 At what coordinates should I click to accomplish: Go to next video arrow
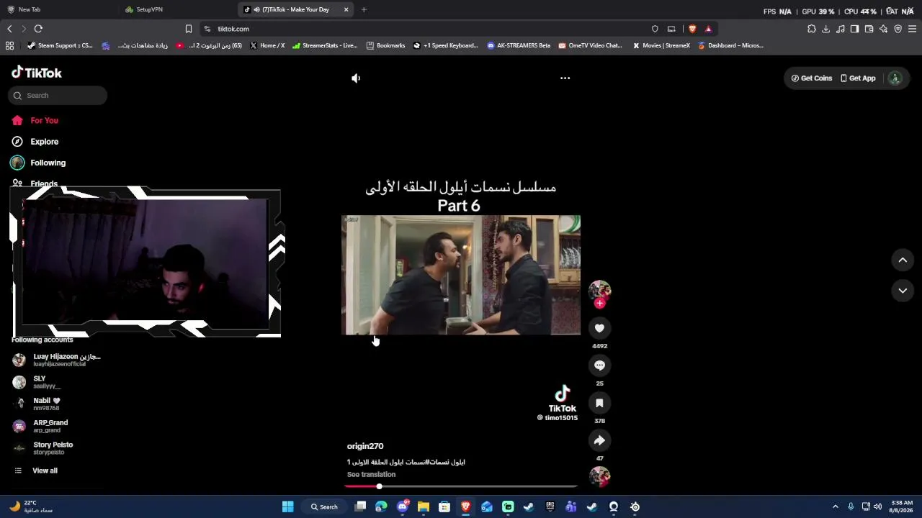pos(903,291)
